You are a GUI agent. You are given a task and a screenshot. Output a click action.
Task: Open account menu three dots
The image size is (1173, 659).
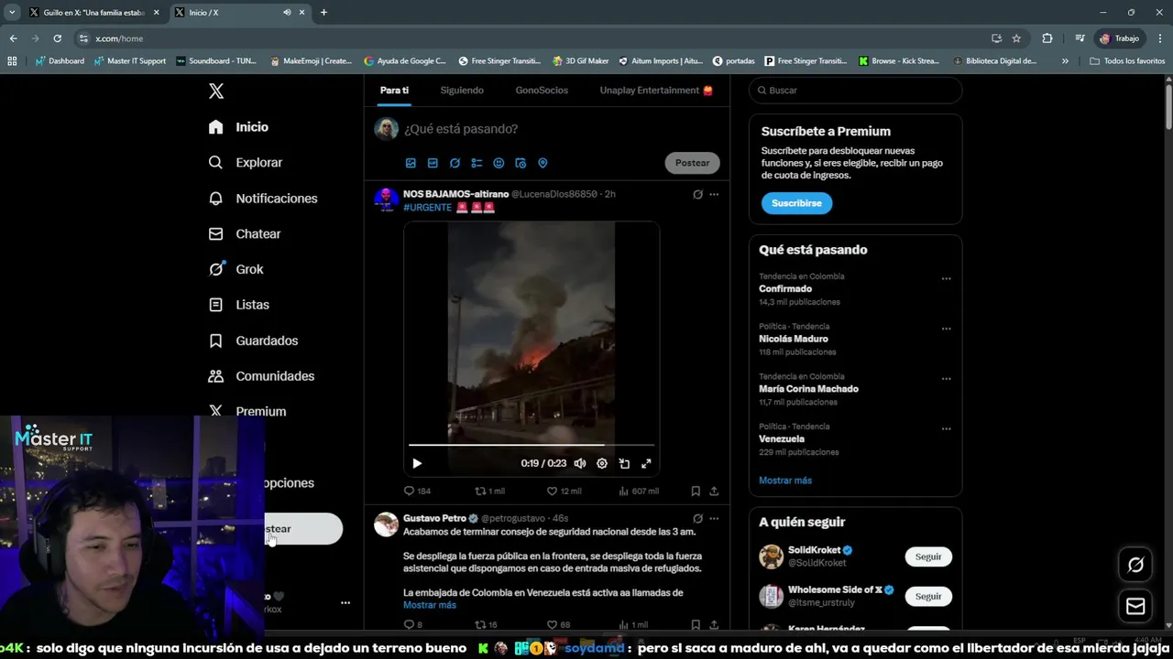[345, 602]
